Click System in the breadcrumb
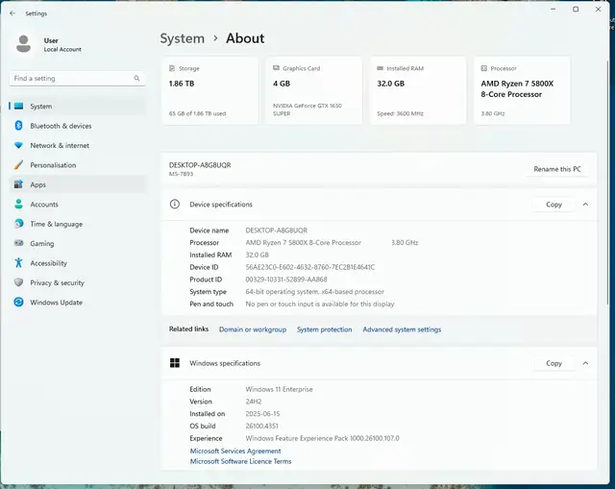This screenshot has height=489, width=615. coord(183,38)
